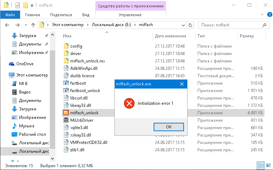Click the MiUsbDriver file icon

66,120
